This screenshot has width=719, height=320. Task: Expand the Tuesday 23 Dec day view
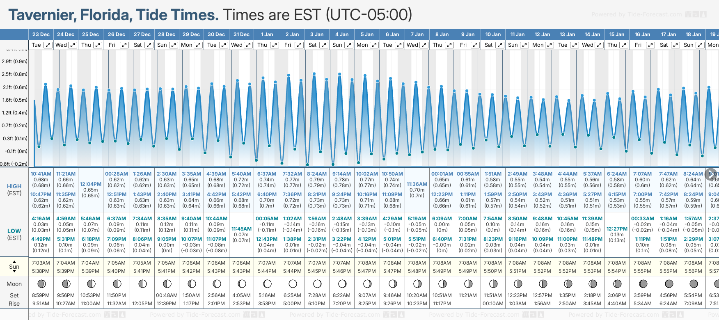coord(48,45)
